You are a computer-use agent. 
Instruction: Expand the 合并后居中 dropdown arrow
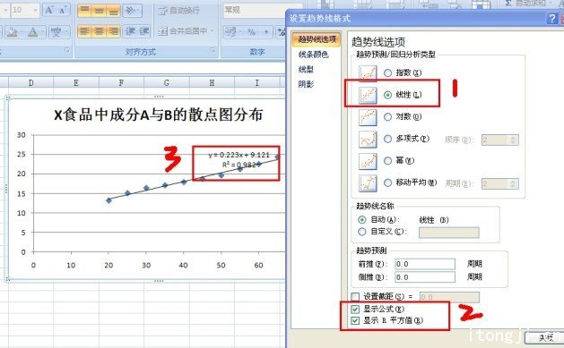coord(213,31)
